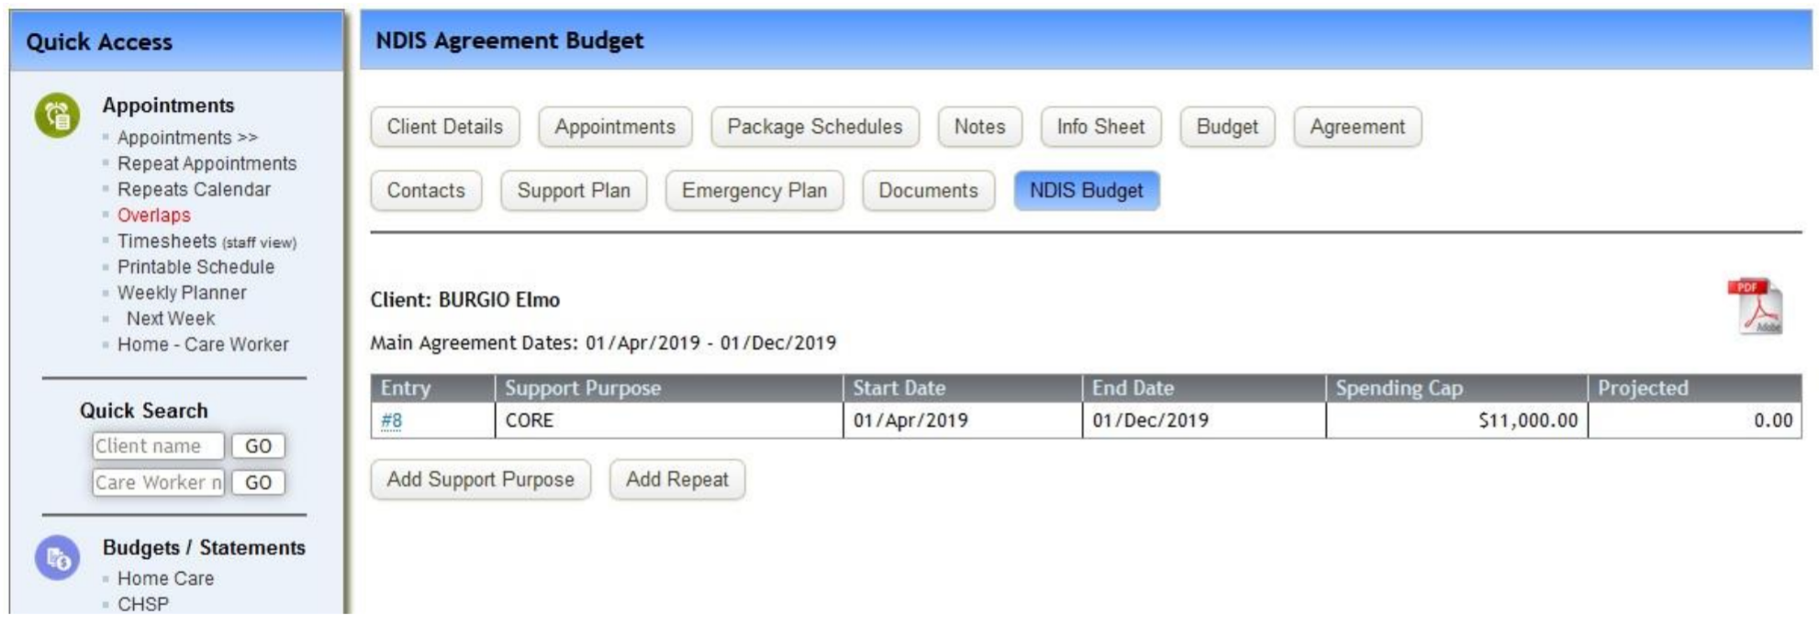
Task: Open the Weekly Planner
Action: click(x=181, y=292)
